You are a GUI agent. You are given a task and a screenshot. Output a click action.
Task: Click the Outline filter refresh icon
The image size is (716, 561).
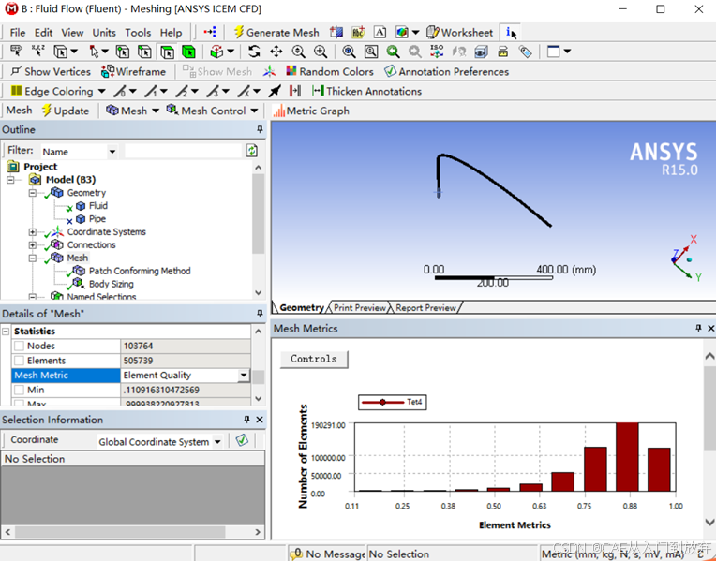252,151
